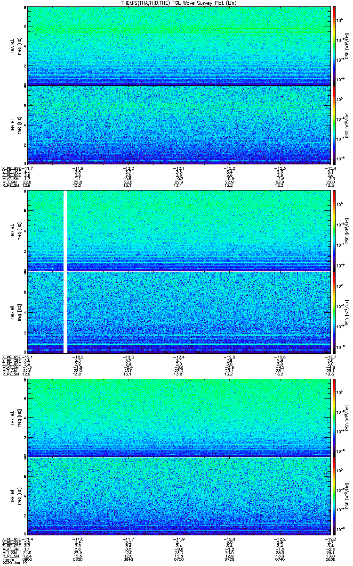Image resolution: width=353 pixels, height=566 pixels.
Task: Click the PSD color bar beside THE B-perpendicular
Action: pyautogui.click(x=334, y=418)
